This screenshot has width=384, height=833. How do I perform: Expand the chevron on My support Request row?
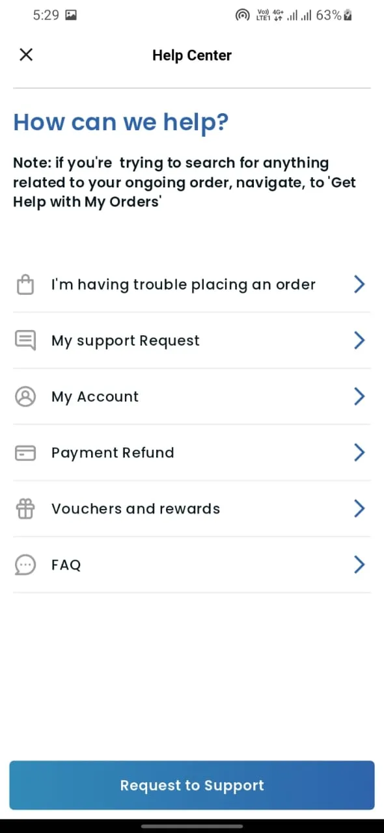[359, 340]
